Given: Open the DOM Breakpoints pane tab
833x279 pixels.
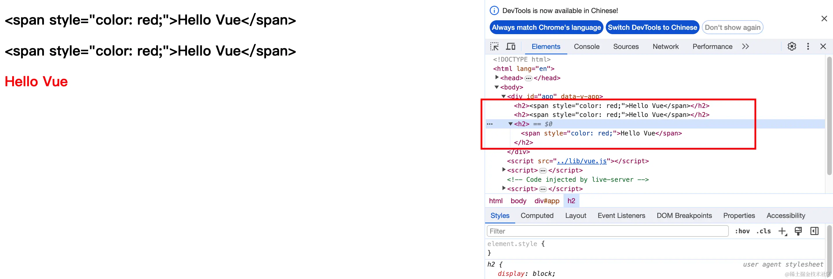Looking at the screenshot, I should point(684,216).
